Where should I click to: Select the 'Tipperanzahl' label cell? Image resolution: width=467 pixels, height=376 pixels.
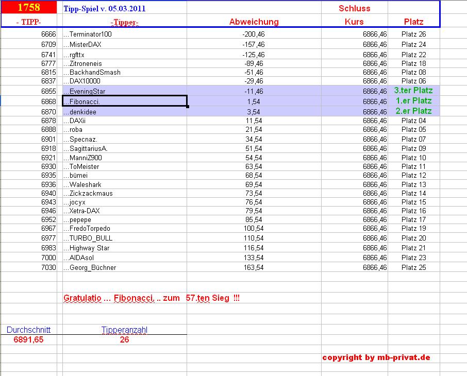[125, 330]
